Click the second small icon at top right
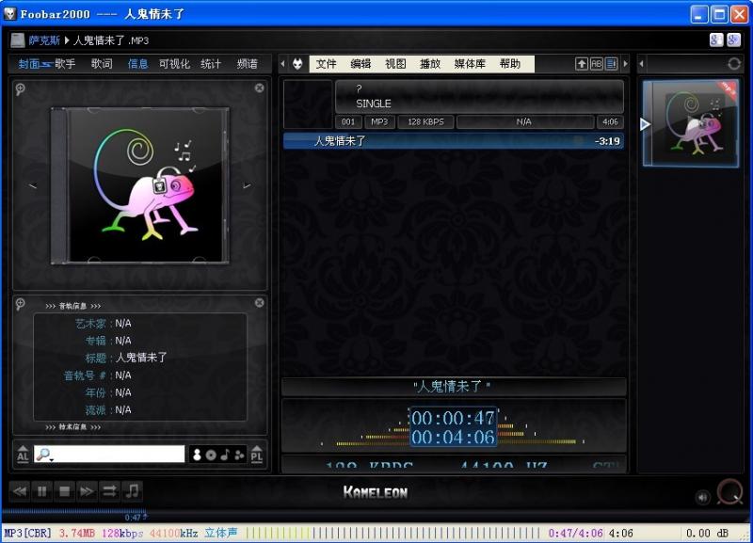This screenshot has height=543, width=753. point(733,40)
